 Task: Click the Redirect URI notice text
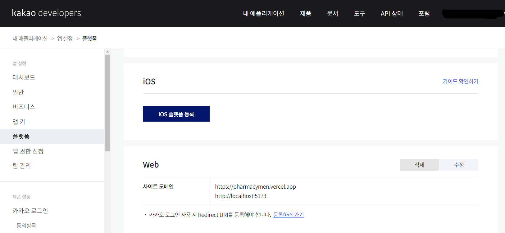[x=210, y=215]
